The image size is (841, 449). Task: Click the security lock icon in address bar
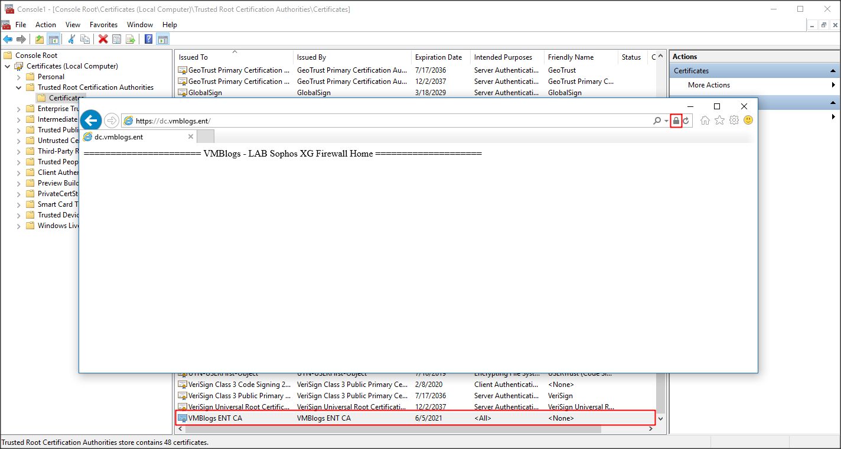676,121
